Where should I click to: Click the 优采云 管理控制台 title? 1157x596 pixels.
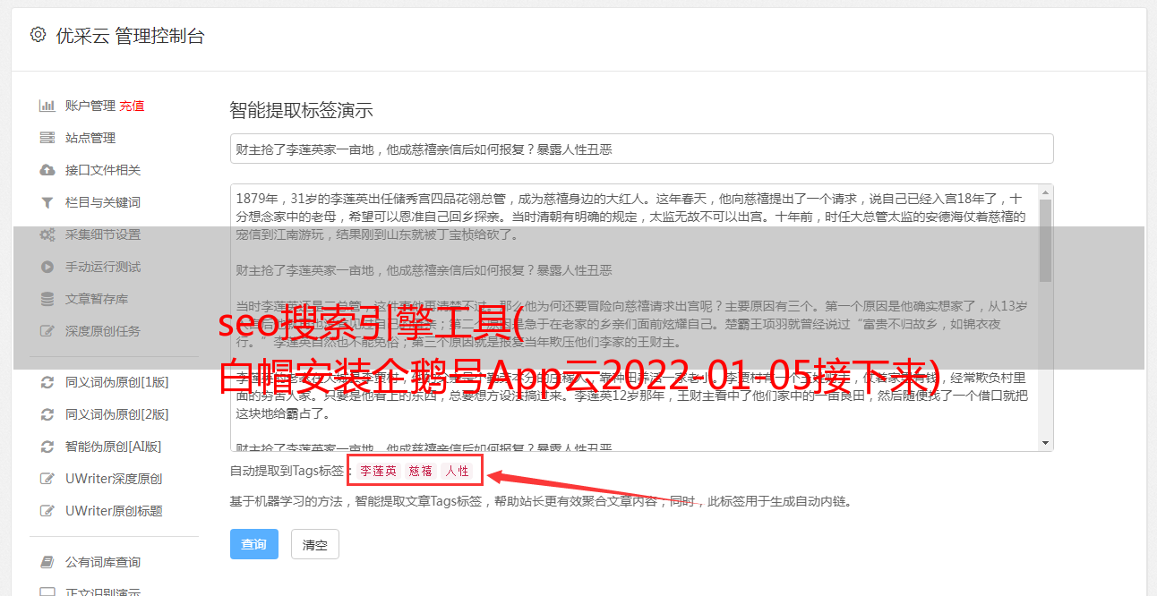pos(130,36)
